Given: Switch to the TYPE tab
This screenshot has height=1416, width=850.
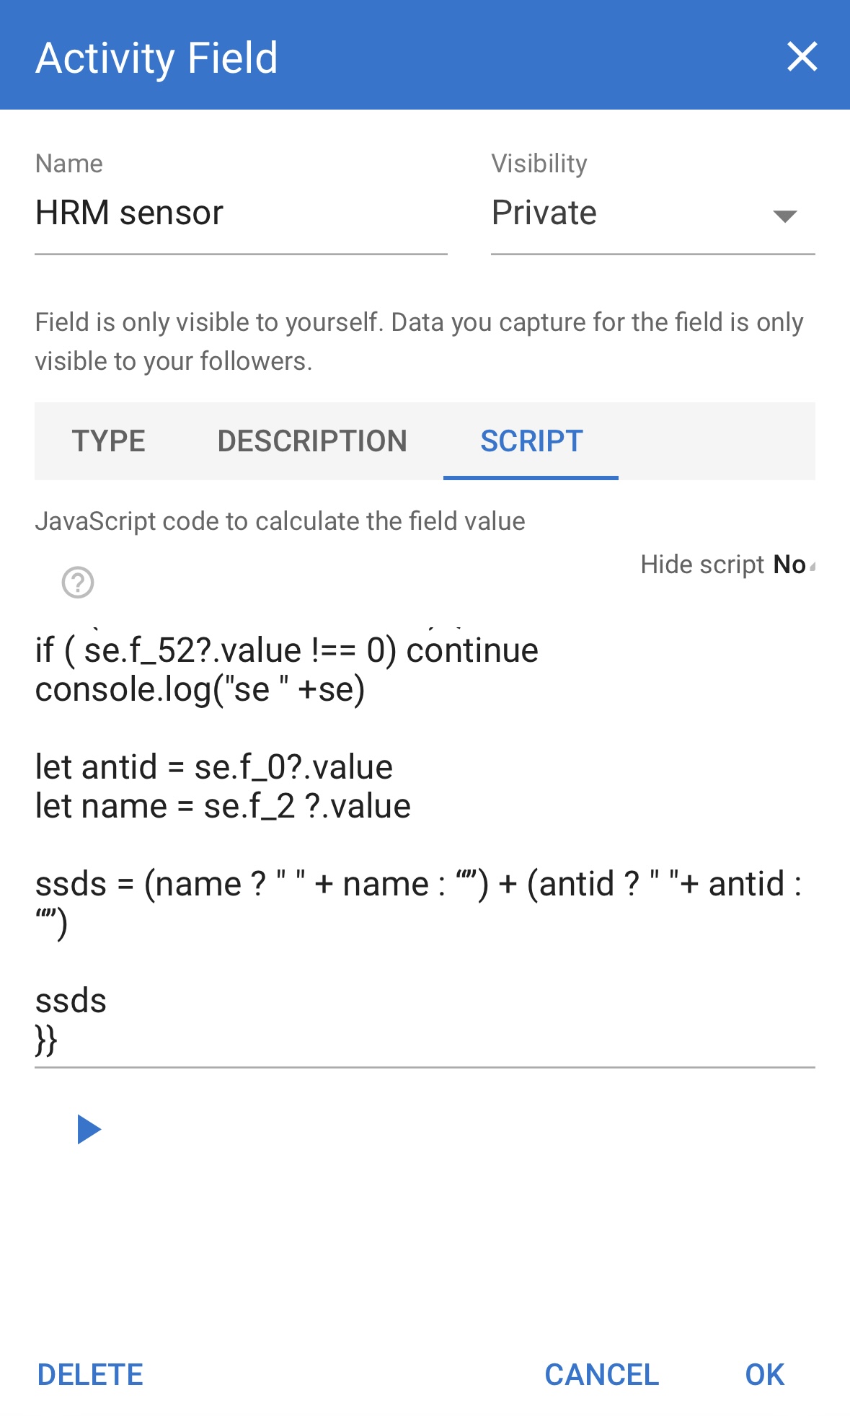Looking at the screenshot, I should tap(109, 441).
